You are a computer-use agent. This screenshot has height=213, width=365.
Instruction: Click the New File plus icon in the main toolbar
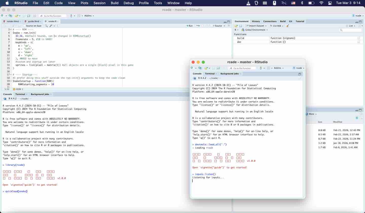point(3,16)
